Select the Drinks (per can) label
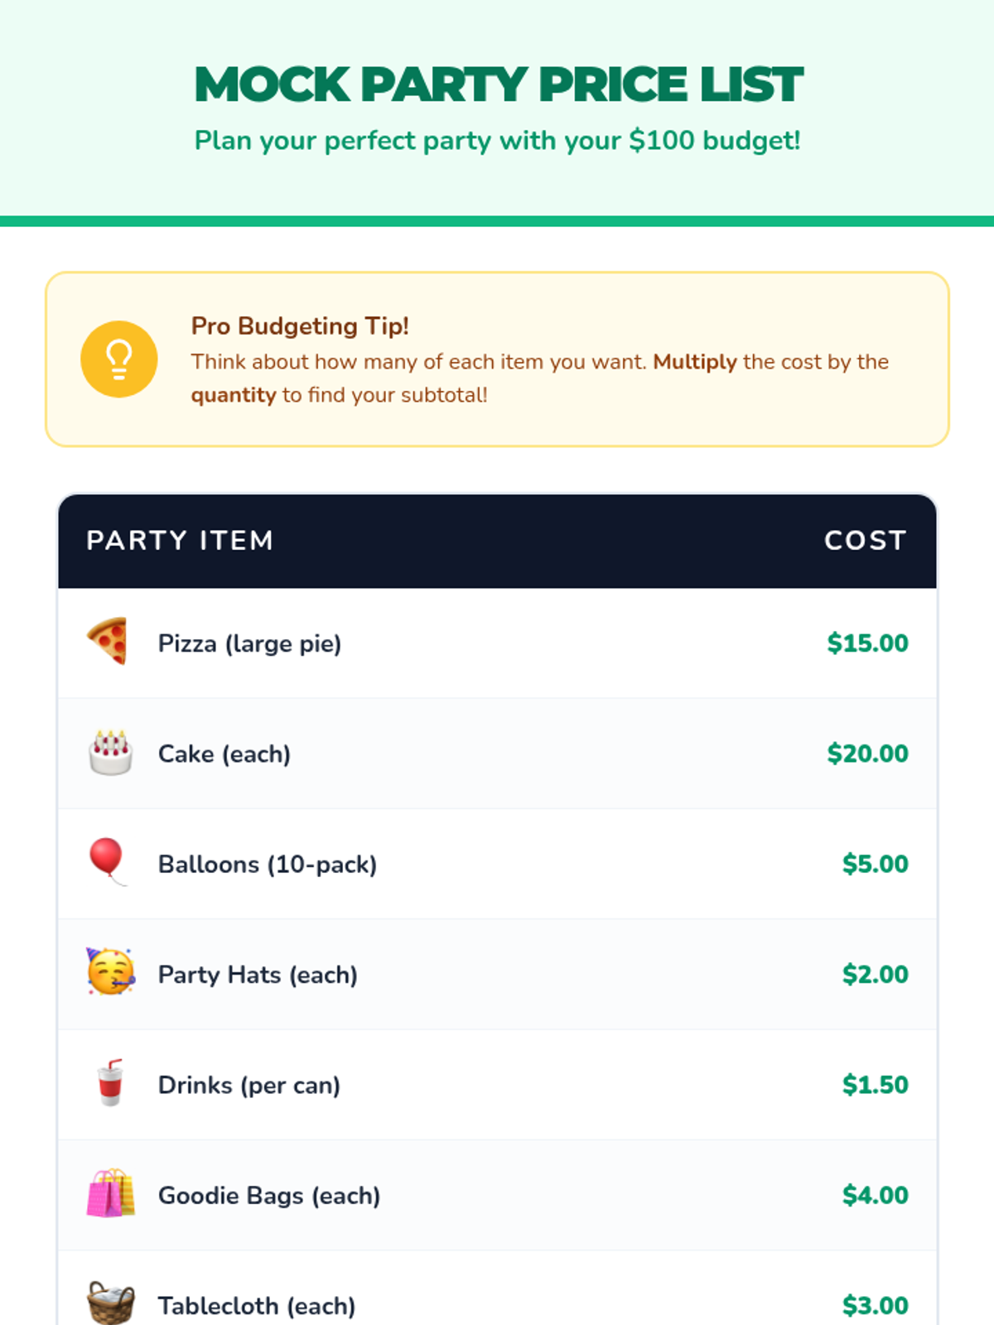The height and width of the screenshot is (1325, 994). (249, 1085)
